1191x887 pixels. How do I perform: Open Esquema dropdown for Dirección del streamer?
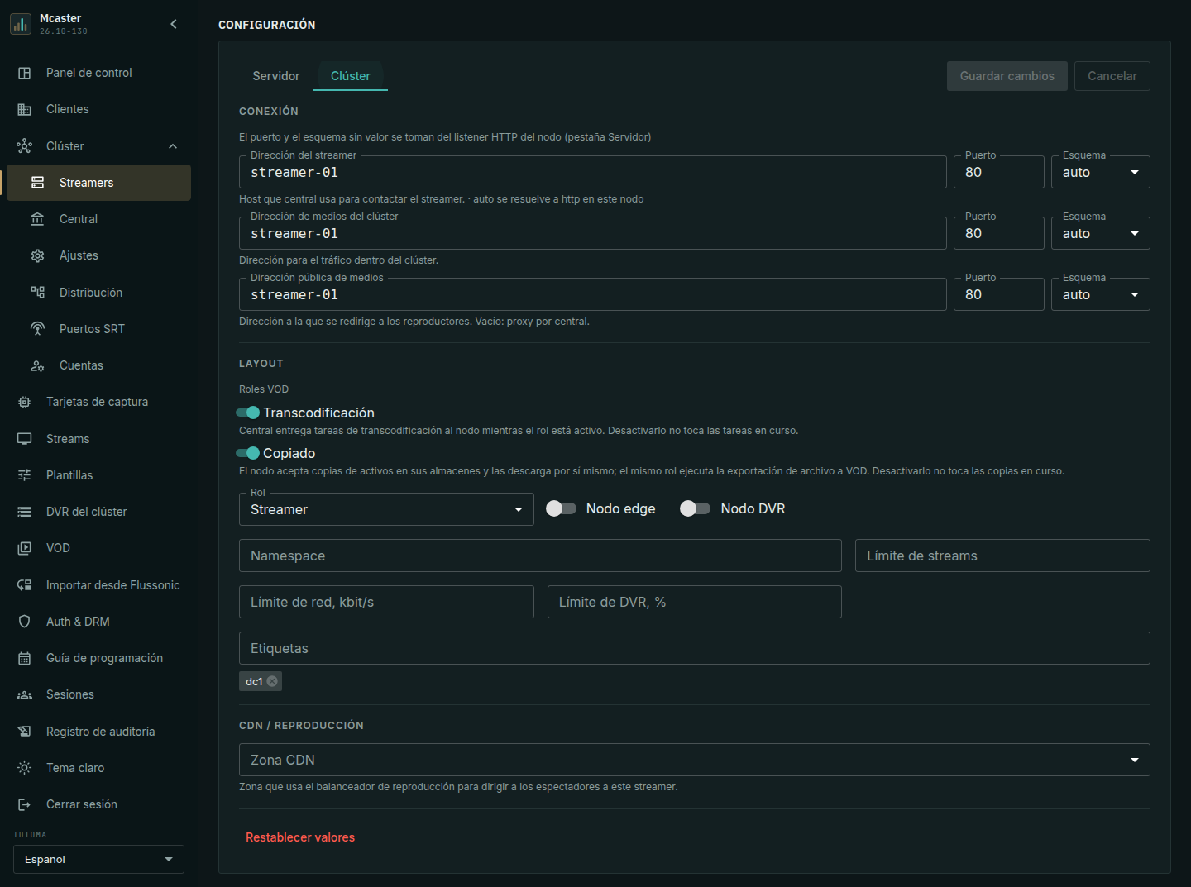coord(1100,172)
